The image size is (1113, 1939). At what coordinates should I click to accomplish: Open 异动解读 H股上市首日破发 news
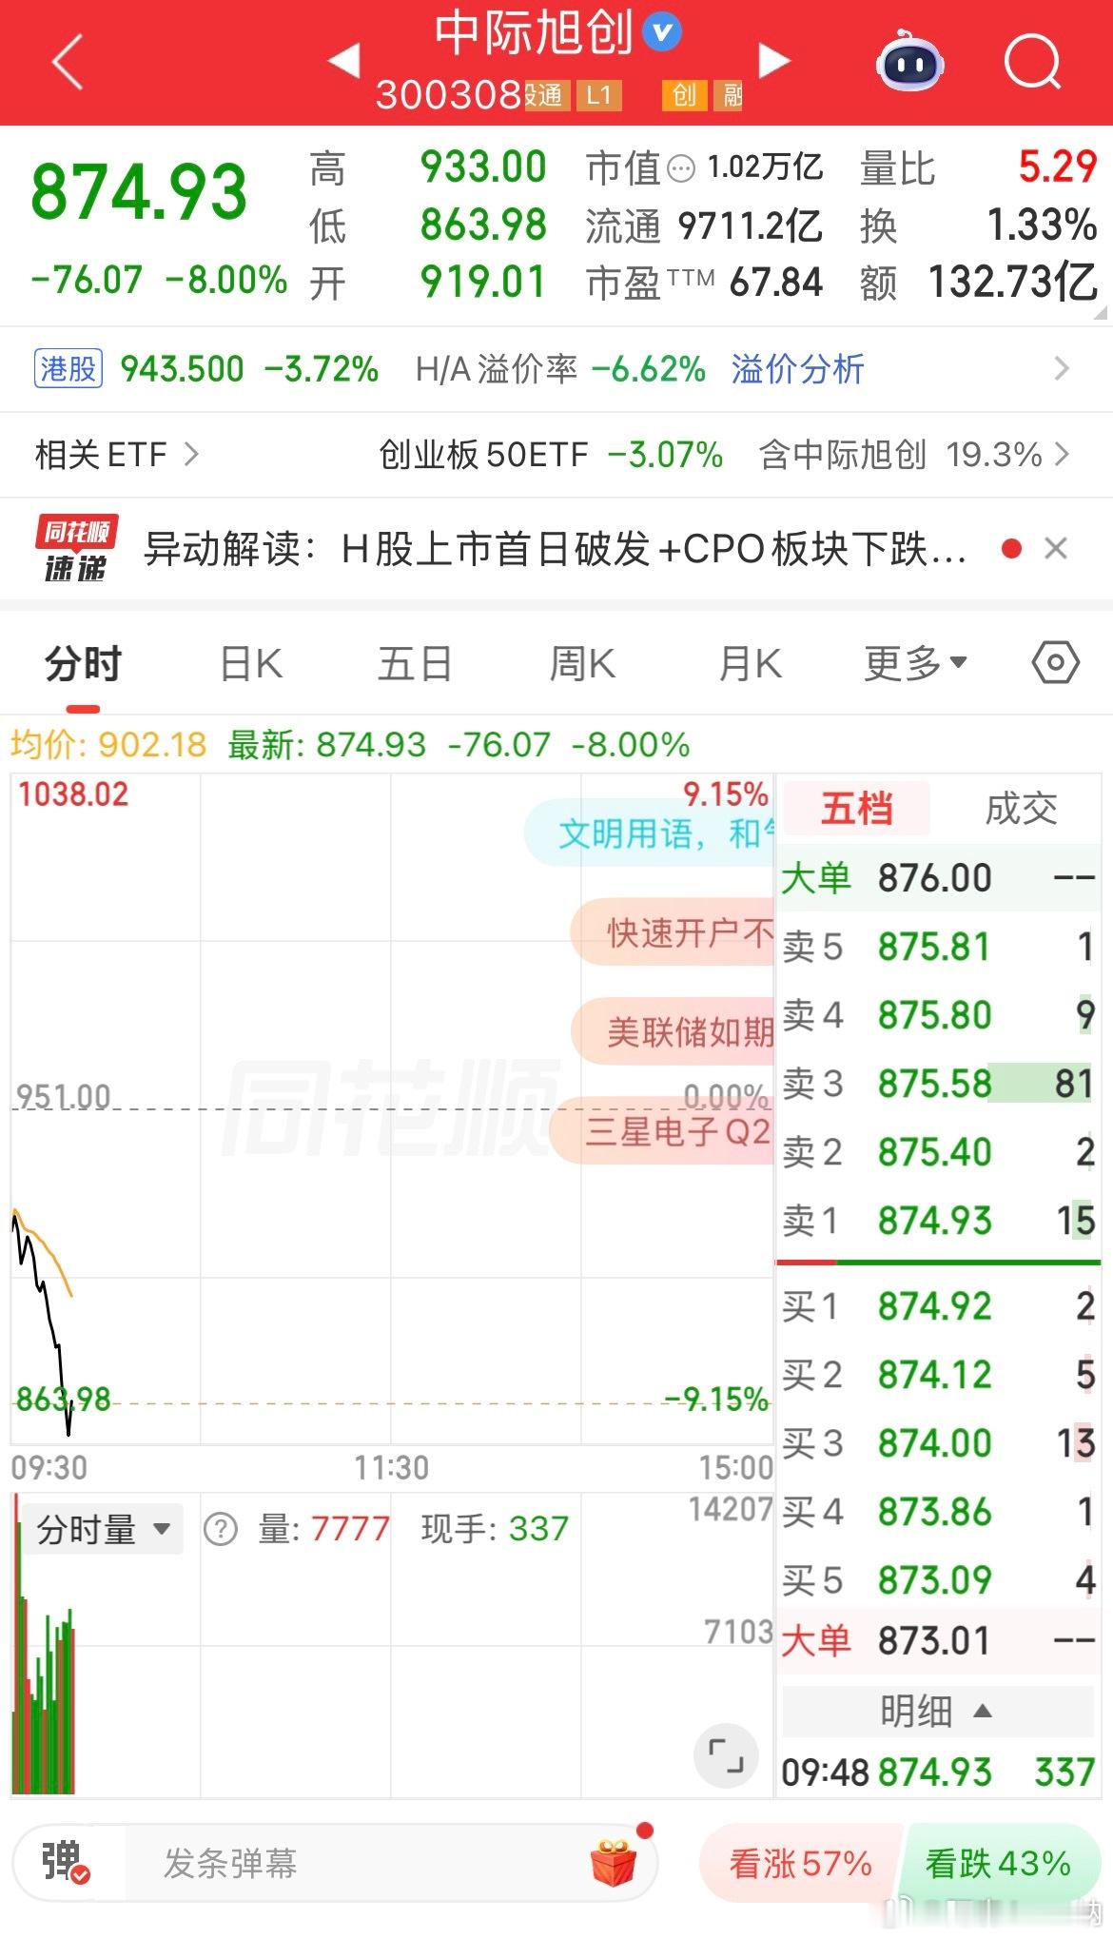click(x=556, y=549)
